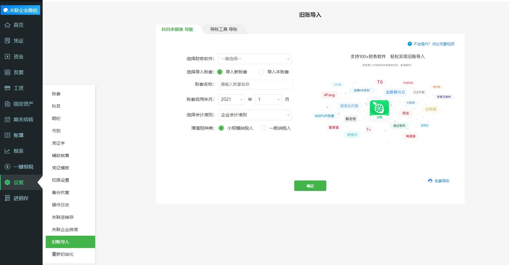Click the 畅捷通 software tag
Screen dimensions: 509x265
coord(411,136)
